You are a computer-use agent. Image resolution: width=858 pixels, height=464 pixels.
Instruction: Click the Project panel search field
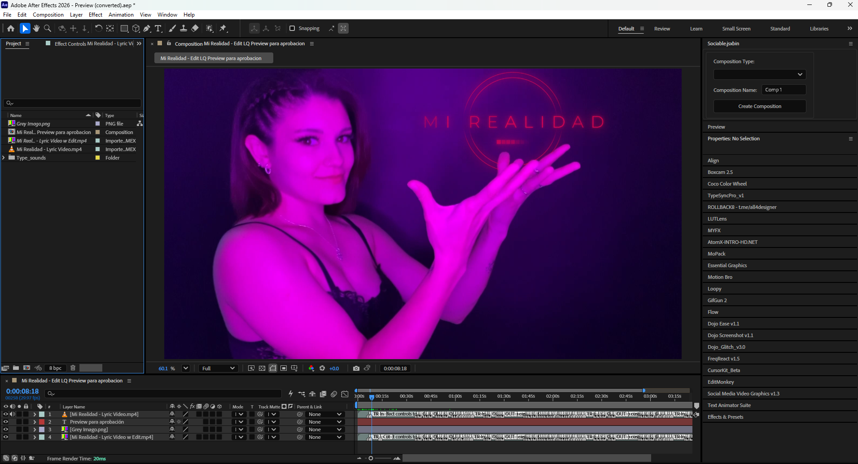tap(72, 103)
